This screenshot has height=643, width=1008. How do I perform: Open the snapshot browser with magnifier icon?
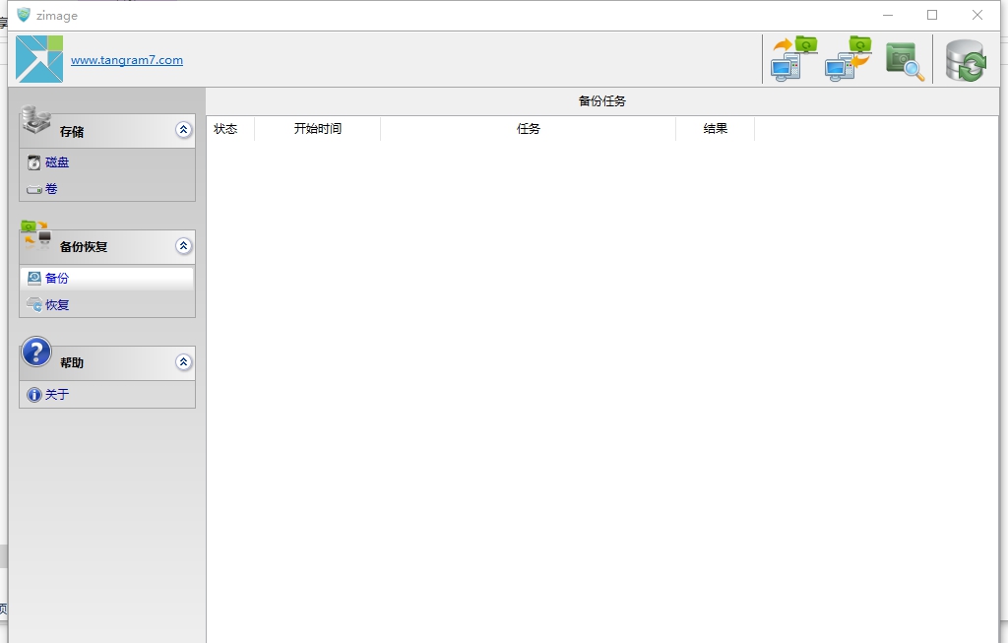coord(903,60)
